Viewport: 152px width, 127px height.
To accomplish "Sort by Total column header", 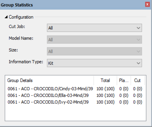I will pyautogui.click(x=105, y=80).
